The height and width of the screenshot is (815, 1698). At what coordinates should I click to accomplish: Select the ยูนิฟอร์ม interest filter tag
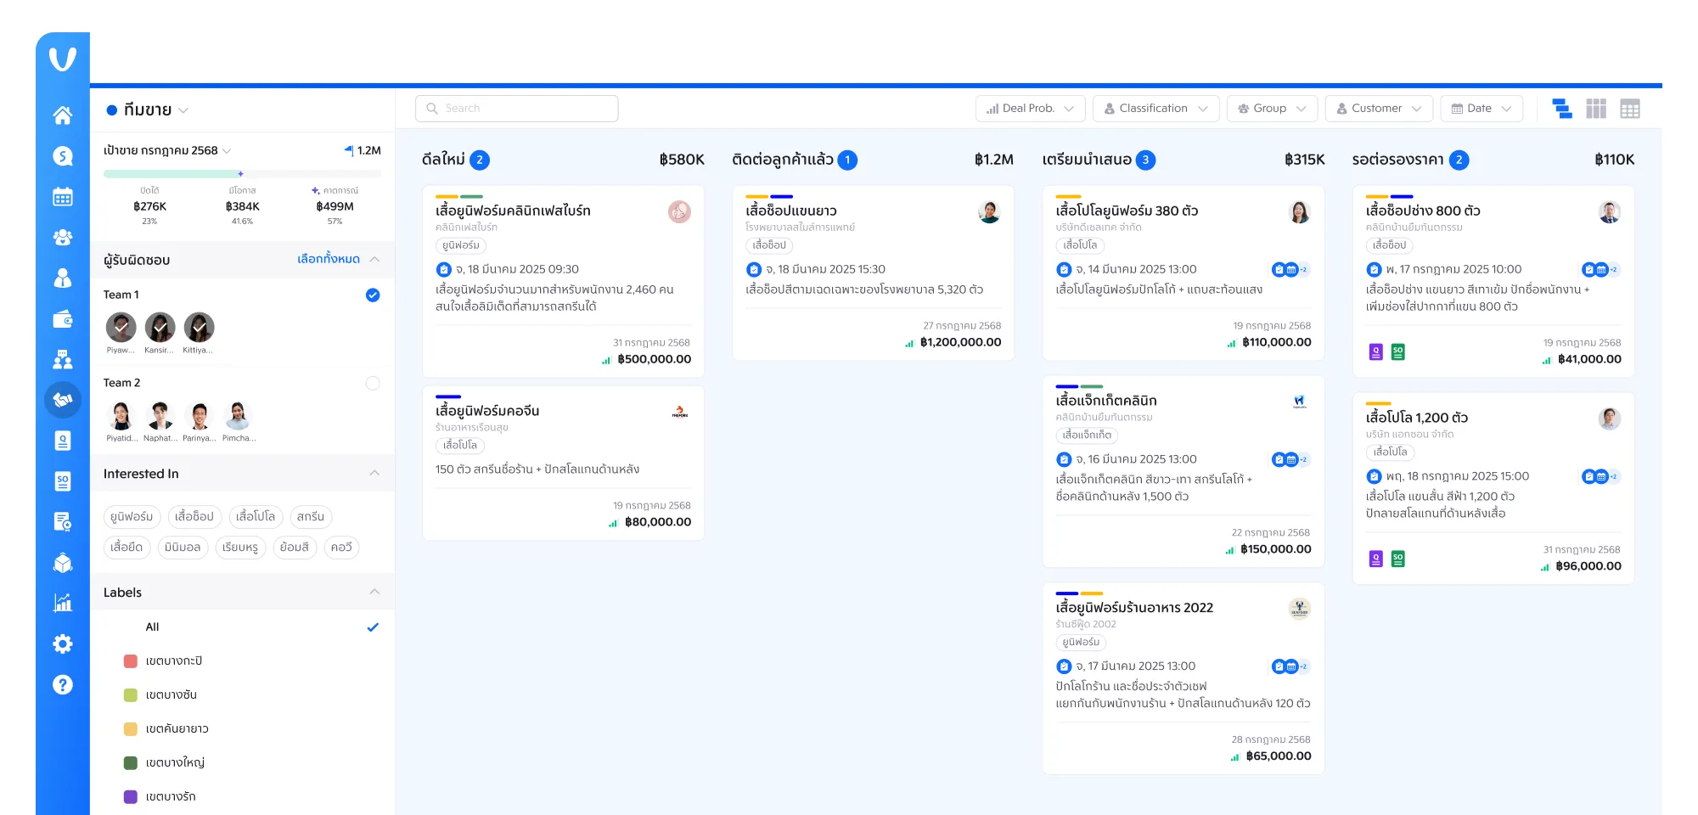click(x=132, y=516)
